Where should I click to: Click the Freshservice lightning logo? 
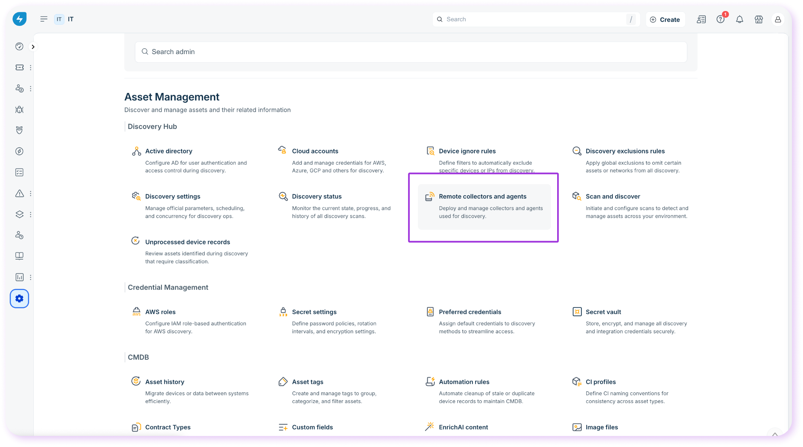(19, 19)
